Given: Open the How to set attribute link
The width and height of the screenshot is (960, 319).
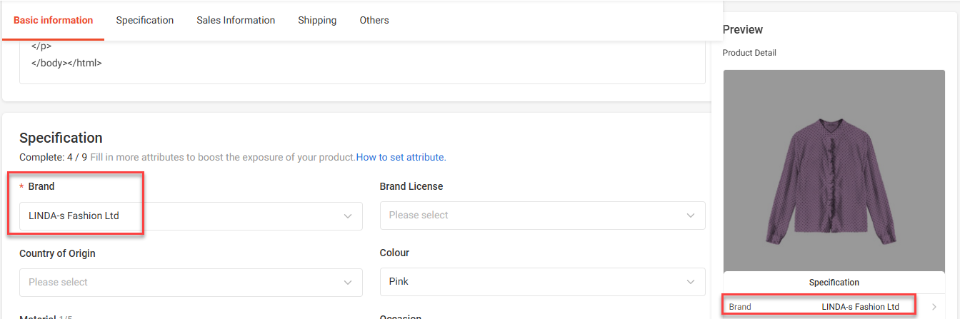Looking at the screenshot, I should coord(401,157).
